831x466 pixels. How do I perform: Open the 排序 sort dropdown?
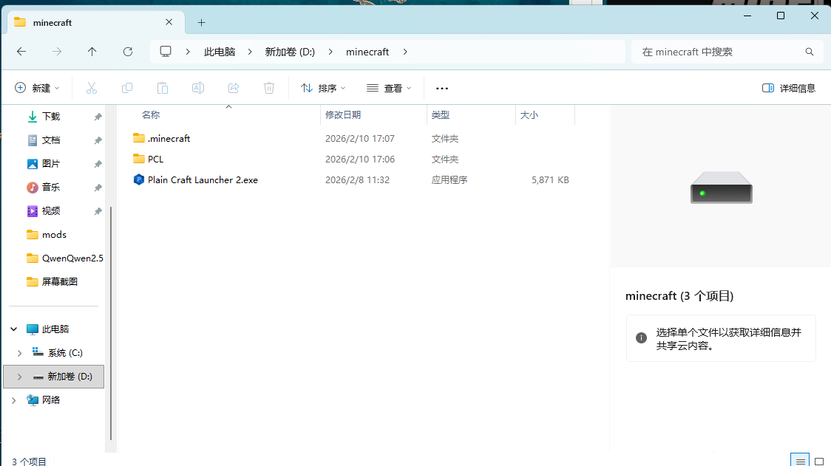(322, 88)
